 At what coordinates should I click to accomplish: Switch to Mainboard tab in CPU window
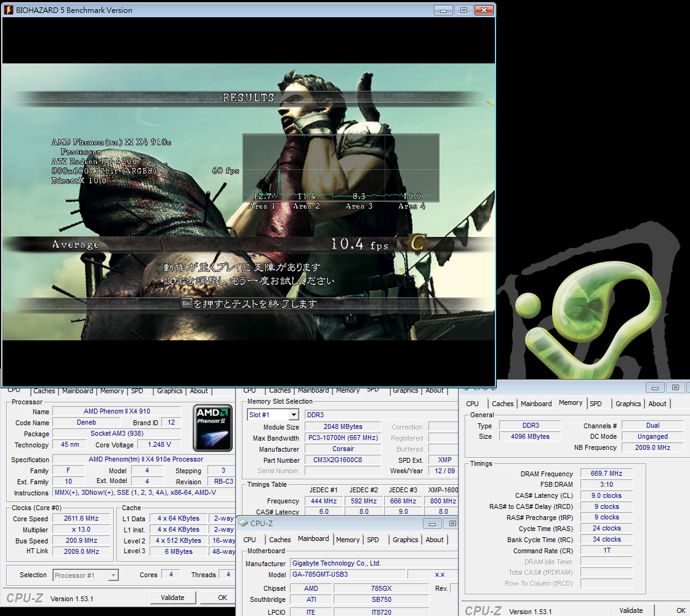pyautogui.click(x=78, y=391)
